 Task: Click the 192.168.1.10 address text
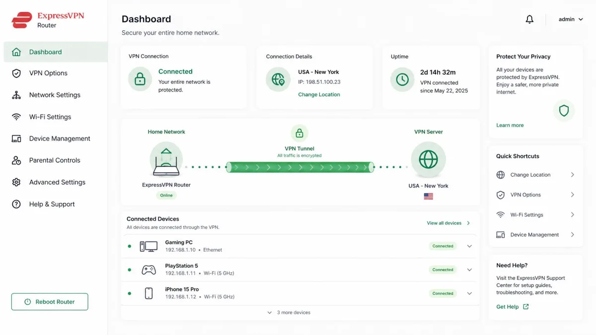[180, 250]
